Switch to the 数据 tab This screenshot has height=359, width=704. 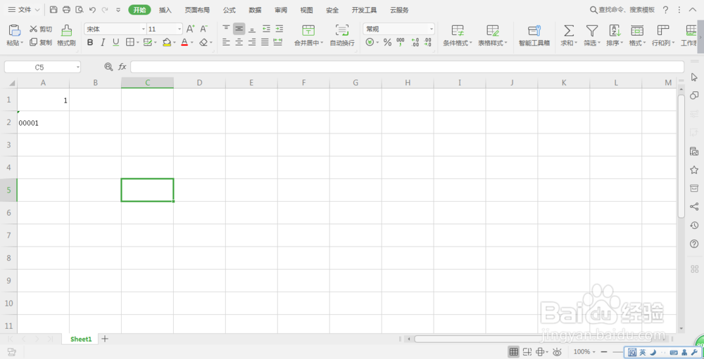pos(255,10)
